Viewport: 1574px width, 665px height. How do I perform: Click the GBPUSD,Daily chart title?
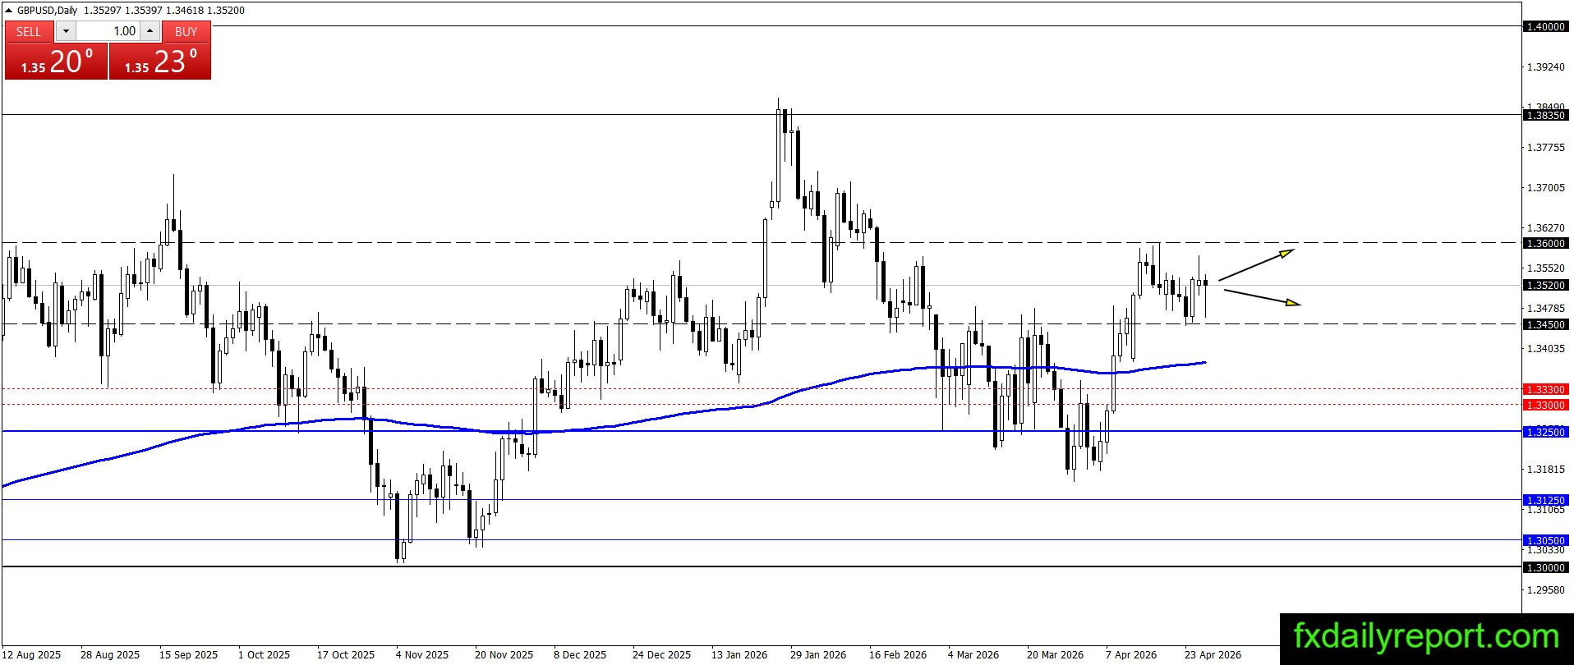click(x=47, y=11)
